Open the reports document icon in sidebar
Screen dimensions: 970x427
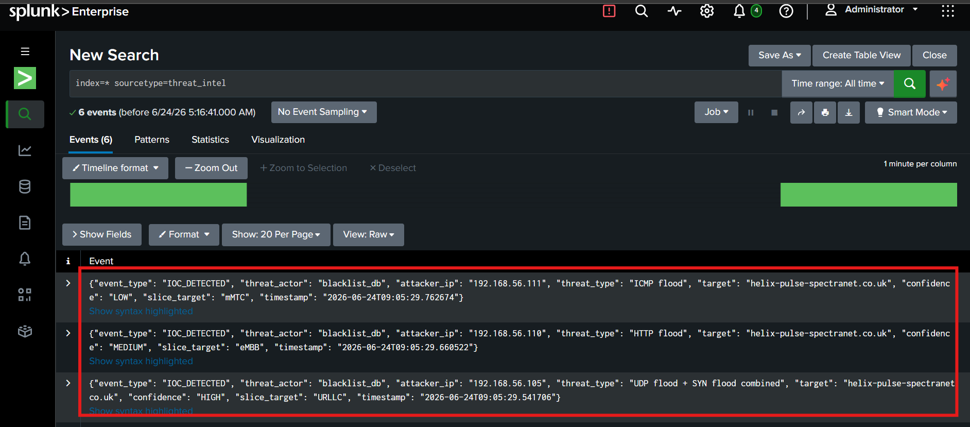click(x=25, y=223)
